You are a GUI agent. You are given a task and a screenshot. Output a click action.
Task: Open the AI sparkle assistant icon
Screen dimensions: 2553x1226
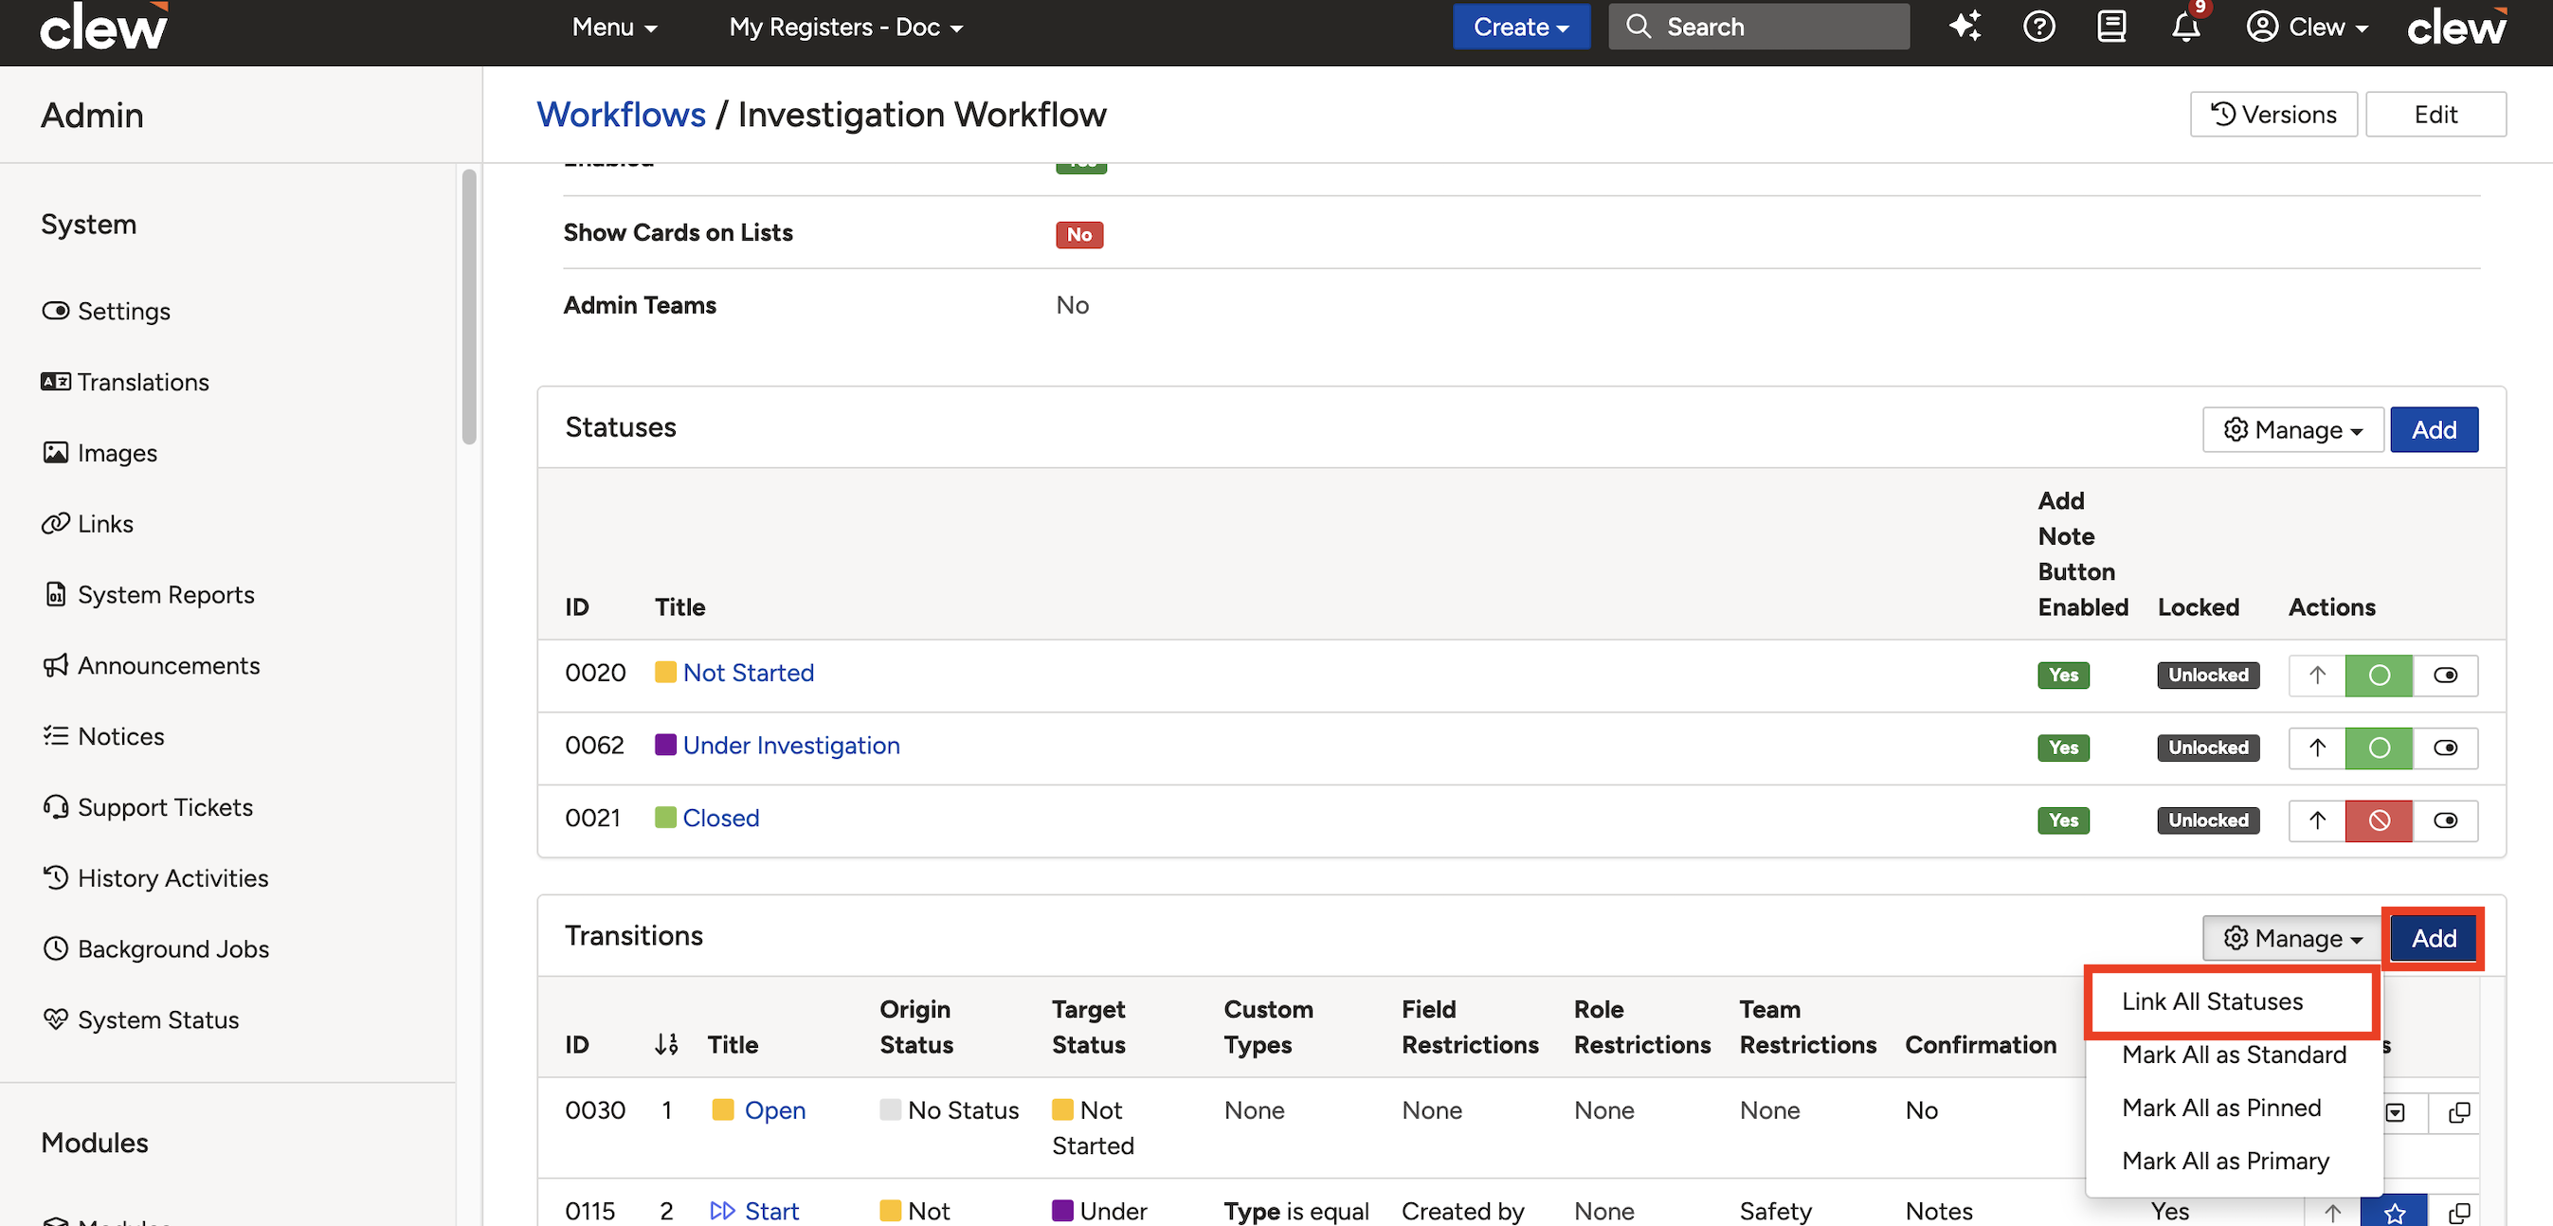coord(1965,27)
